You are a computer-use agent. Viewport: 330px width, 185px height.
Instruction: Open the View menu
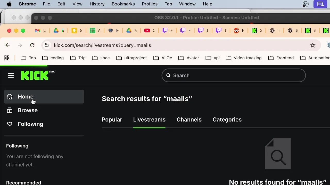click(x=77, y=4)
